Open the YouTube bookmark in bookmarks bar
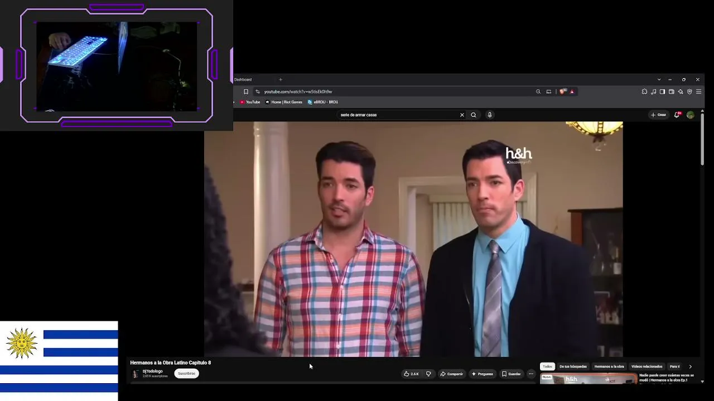714x401 pixels. coord(250,102)
